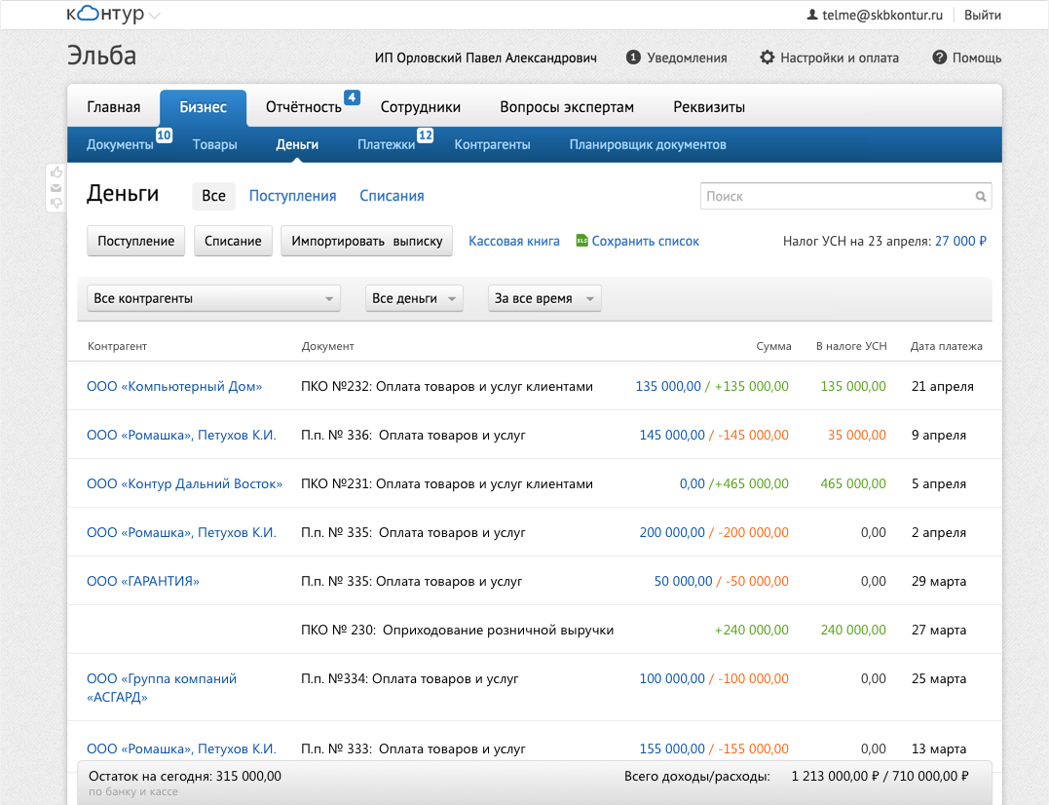Expand the Контур services chevron

coord(155,16)
